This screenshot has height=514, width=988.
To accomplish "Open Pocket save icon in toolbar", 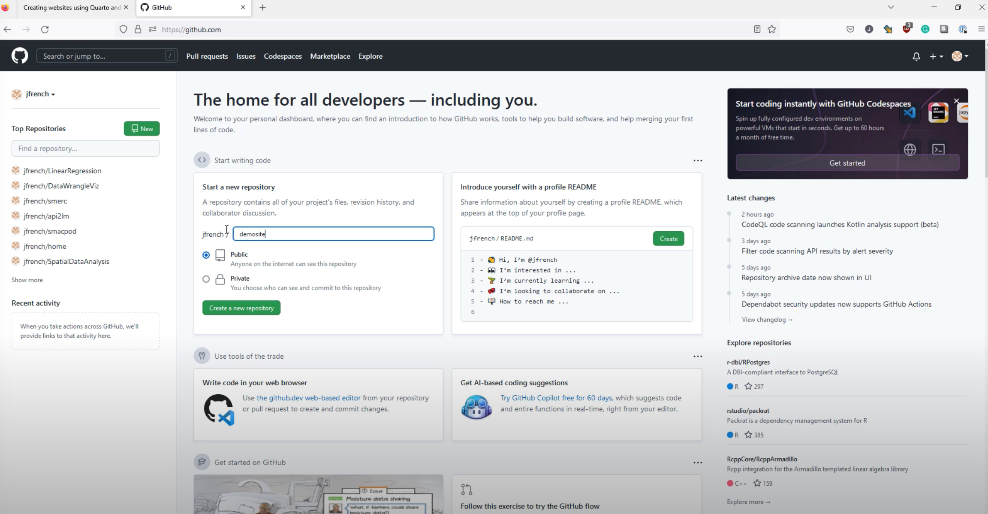I will pos(850,29).
